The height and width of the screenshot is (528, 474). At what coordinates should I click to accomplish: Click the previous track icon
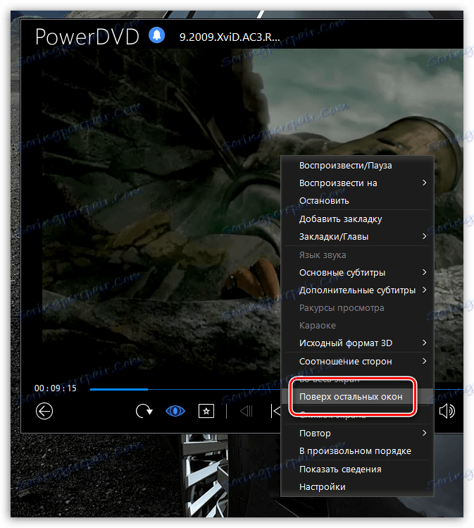point(275,411)
